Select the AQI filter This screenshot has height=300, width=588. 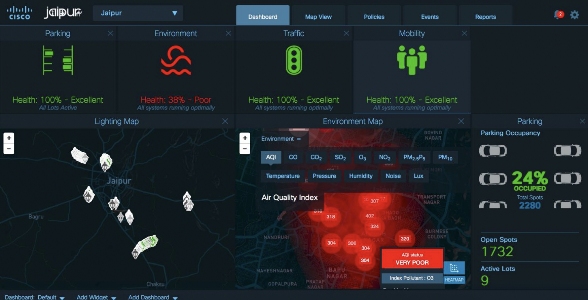click(x=271, y=157)
